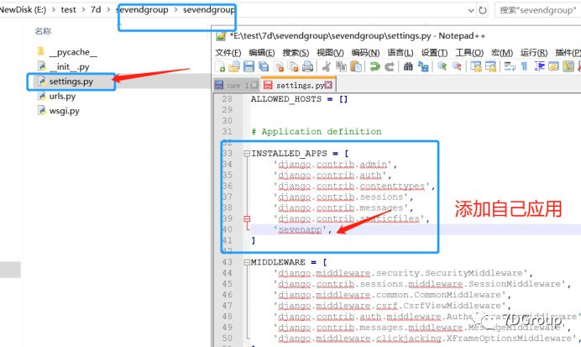
Task: Print the document with the printer icon
Action: [x=307, y=66]
